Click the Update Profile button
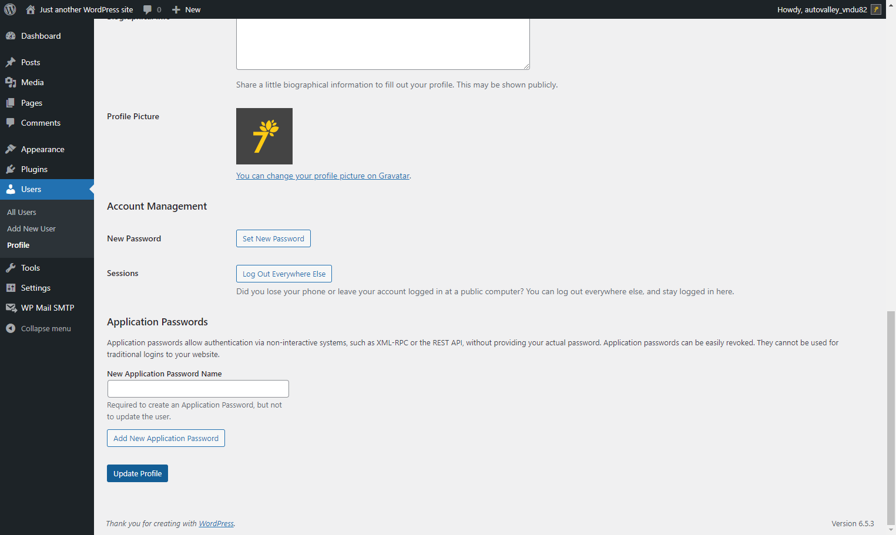The image size is (896, 535). tap(137, 473)
